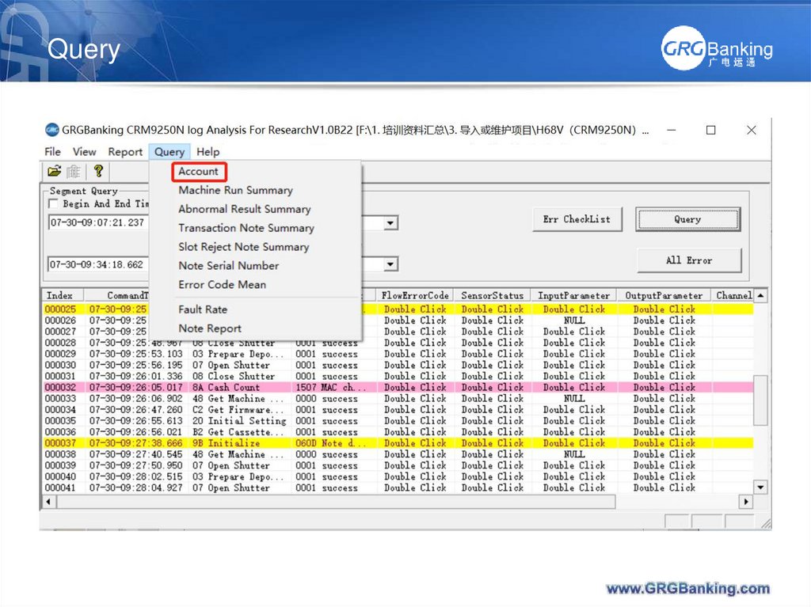Choose Note Serial Number menu entry
811x607 pixels.
[229, 266]
